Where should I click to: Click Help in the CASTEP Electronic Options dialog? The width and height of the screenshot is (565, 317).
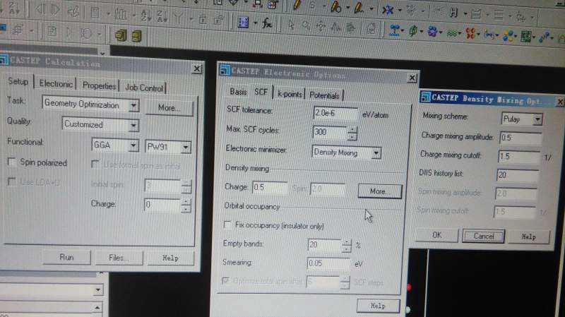pyautogui.click(x=378, y=306)
